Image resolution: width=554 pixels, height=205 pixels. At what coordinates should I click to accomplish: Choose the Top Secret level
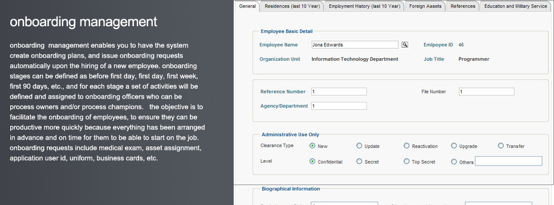click(x=406, y=161)
